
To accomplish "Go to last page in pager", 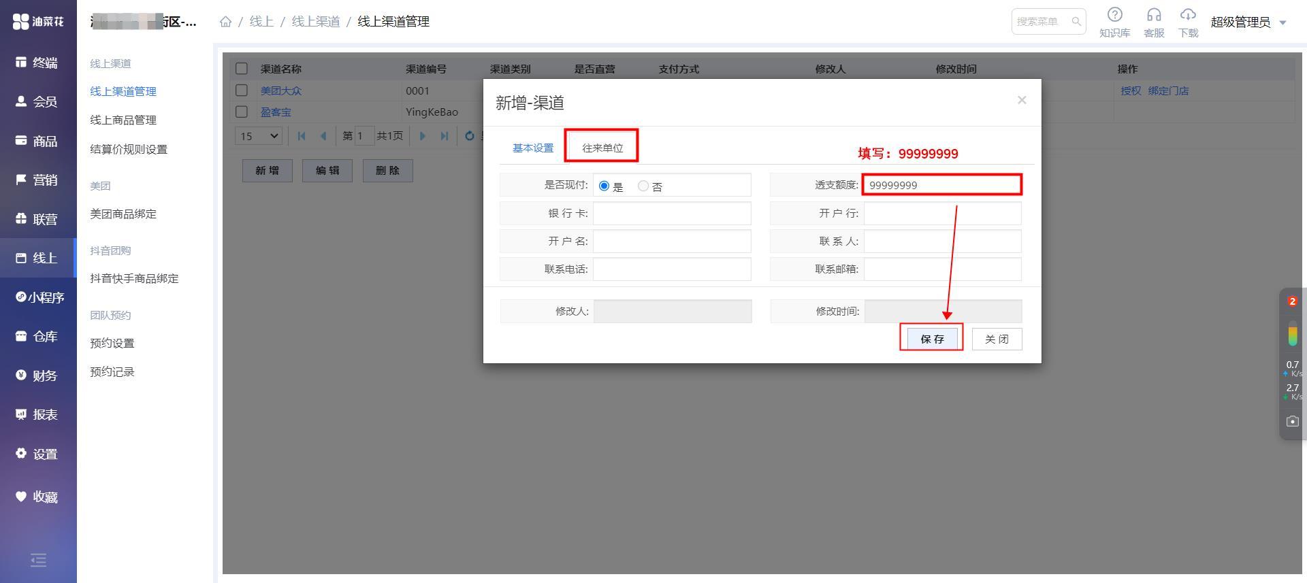I will (x=445, y=136).
